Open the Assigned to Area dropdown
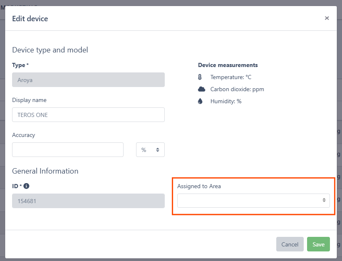This screenshot has width=342, height=261. click(x=253, y=201)
